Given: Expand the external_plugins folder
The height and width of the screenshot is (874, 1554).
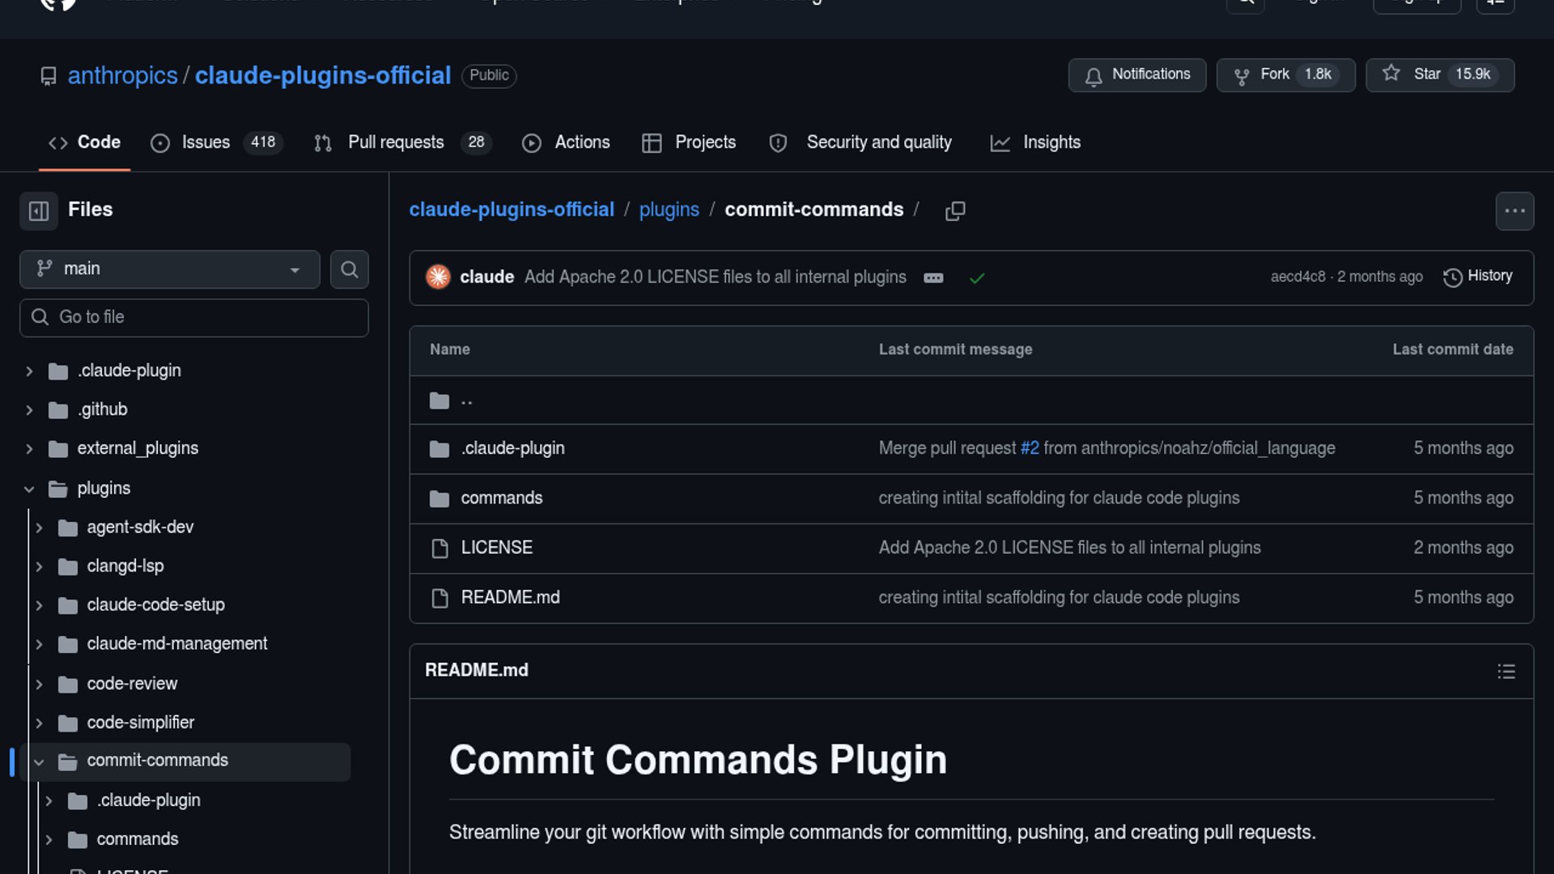Looking at the screenshot, I should (x=29, y=448).
